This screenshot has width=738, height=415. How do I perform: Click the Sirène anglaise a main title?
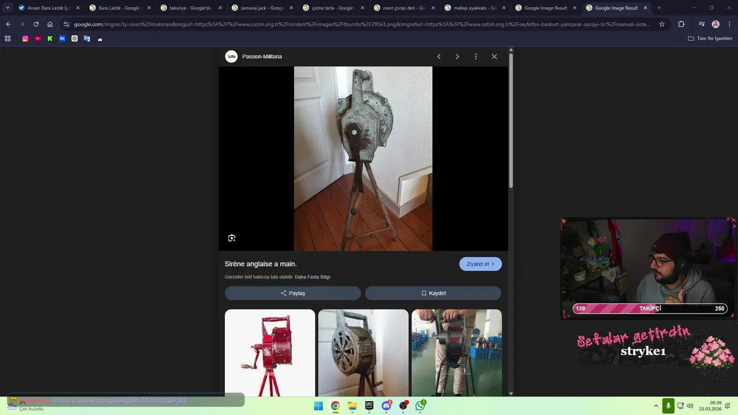coord(261,264)
